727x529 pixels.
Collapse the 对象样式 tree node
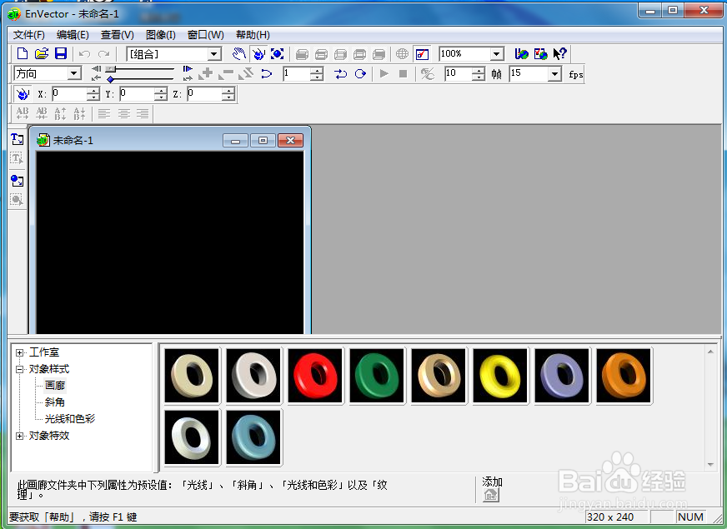[19, 369]
